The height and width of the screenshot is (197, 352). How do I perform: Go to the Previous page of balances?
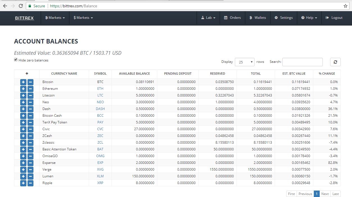tap(305, 194)
